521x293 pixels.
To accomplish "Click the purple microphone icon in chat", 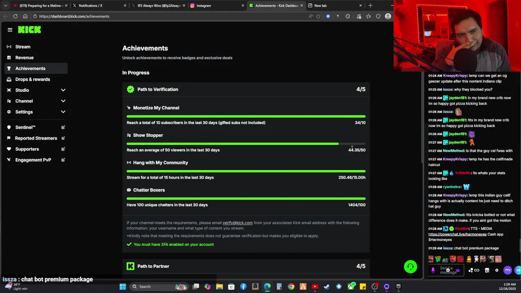I will pos(433,270).
